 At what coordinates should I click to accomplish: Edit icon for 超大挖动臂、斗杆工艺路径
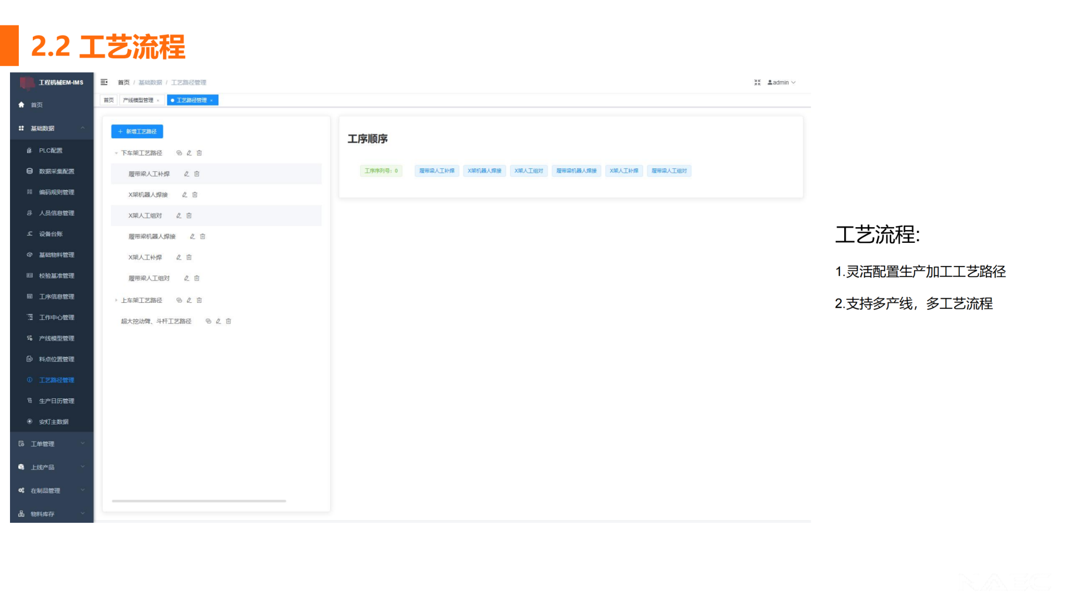[x=218, y=321]
